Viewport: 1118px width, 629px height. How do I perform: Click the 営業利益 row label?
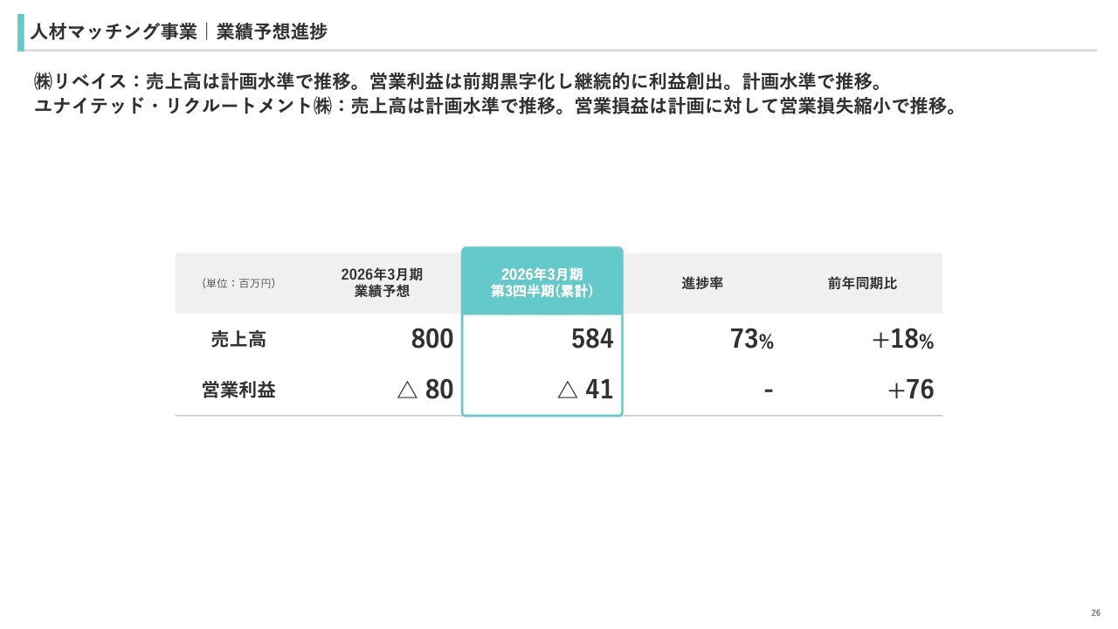coord(238,390)
